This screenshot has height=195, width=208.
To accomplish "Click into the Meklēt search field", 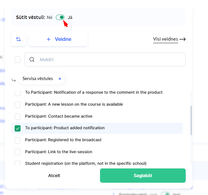I will 110,60.
